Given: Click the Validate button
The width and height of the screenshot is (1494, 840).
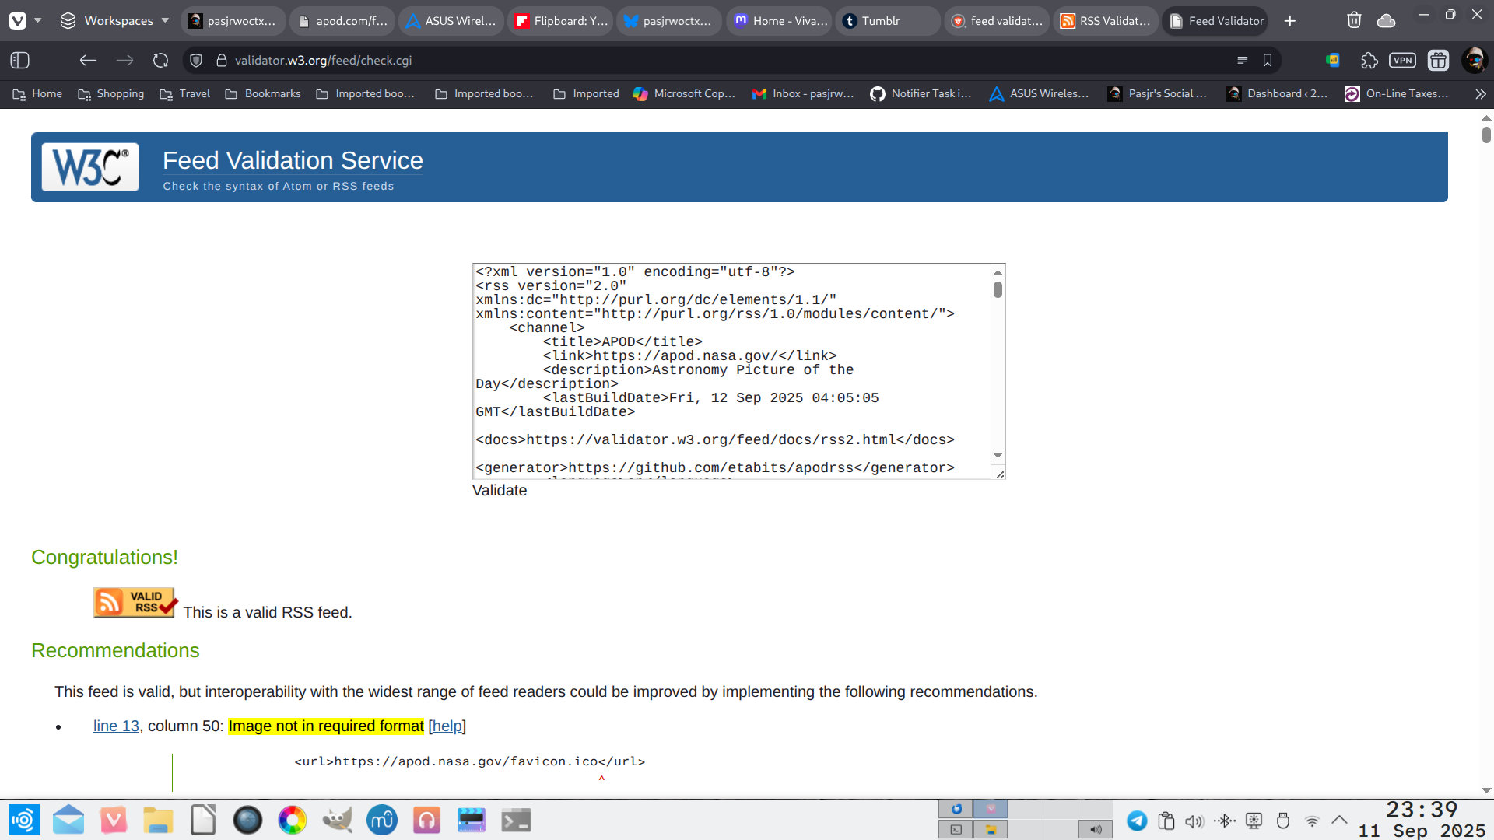Looking at the screenshot, I should click(x=500, y=491).
